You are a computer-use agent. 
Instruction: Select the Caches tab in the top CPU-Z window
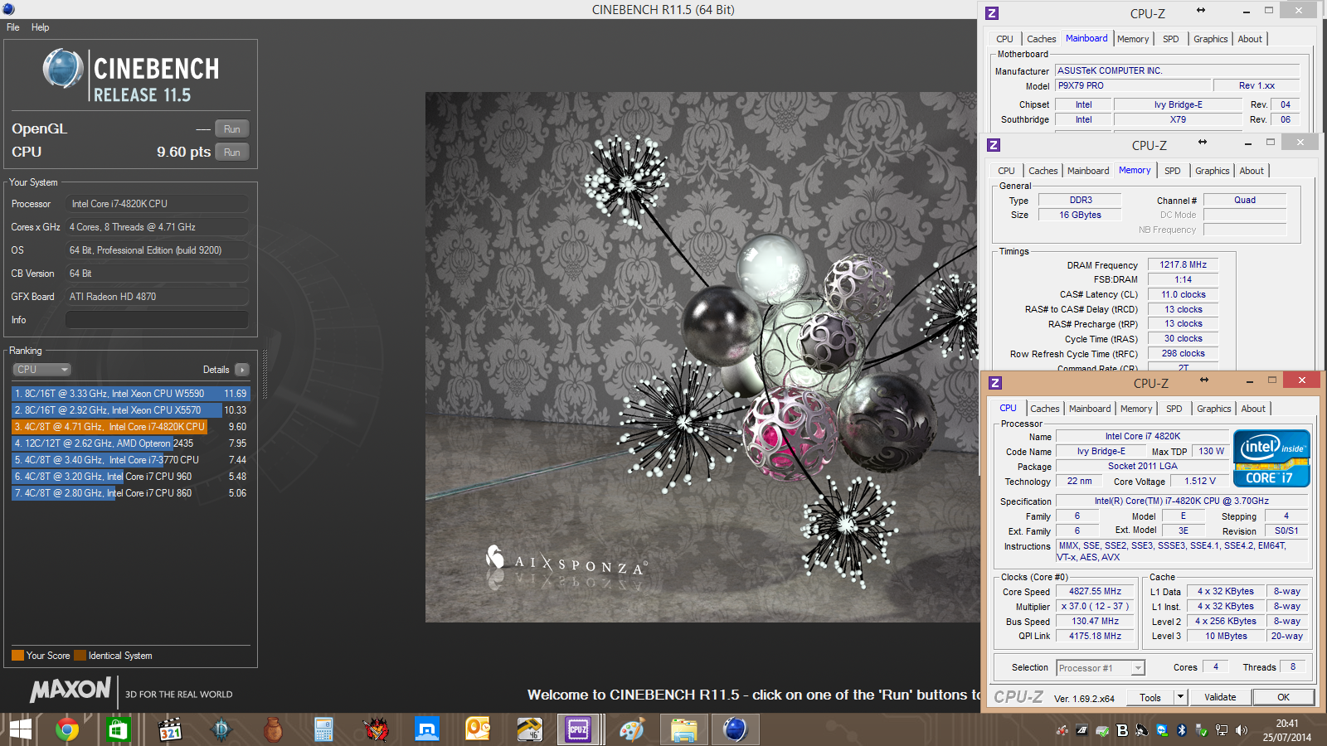pos(1042,39)
